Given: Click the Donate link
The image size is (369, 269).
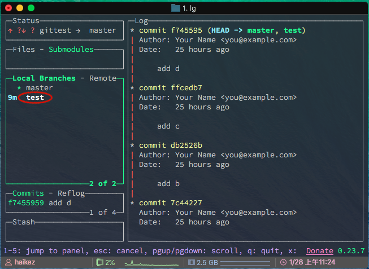Looking at the screenshot, I should tap(320, 251).
